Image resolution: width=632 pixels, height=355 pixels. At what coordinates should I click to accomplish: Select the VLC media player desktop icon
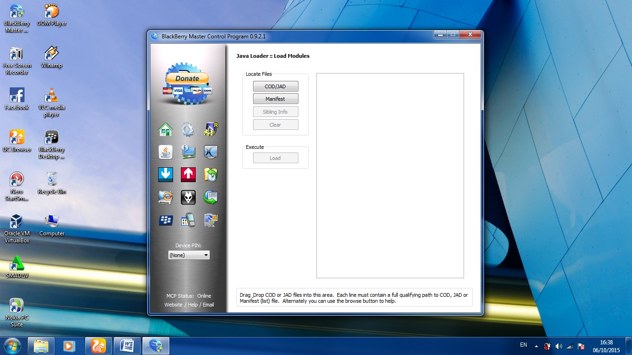[52, 103]
